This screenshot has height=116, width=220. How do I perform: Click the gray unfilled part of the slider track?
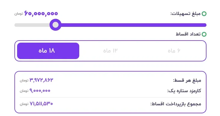pos(32,25)
